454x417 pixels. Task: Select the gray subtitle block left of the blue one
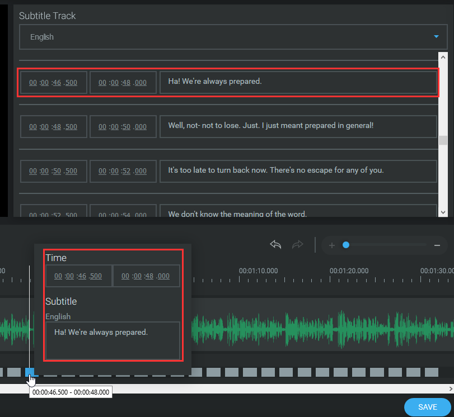(14, 372)
